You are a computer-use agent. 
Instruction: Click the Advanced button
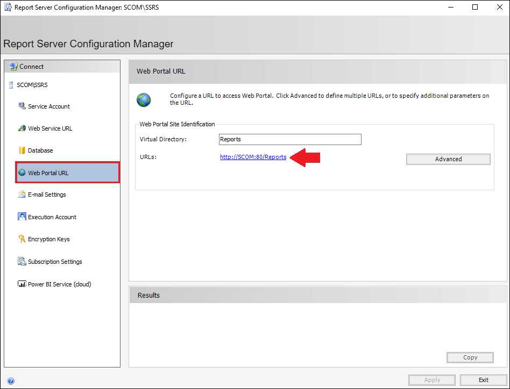pyautogui.click(x=448, y=159)
